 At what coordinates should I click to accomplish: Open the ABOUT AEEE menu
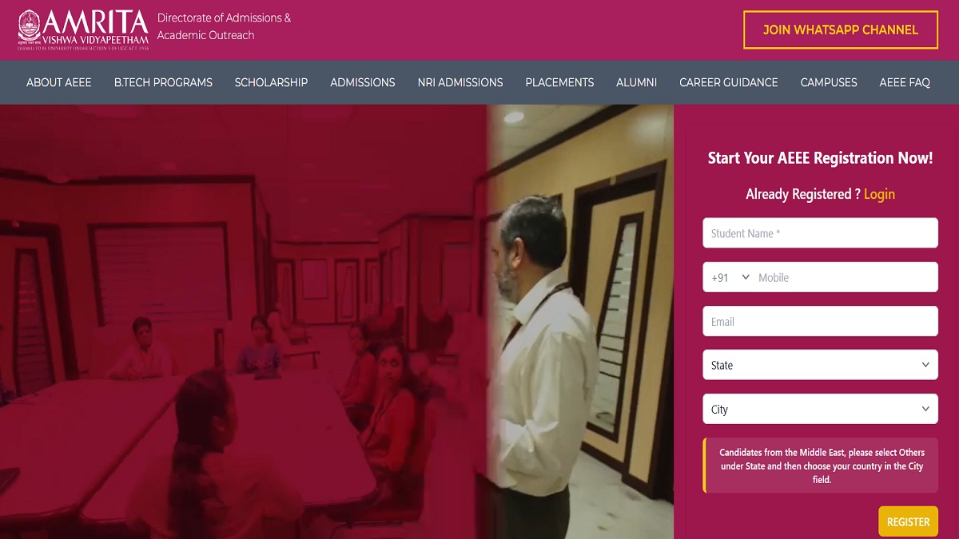(59, 82)
